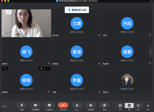Turn off the camera via 关闭摄像头
This screenshot has width=154, height=112.
pos(35,105)
